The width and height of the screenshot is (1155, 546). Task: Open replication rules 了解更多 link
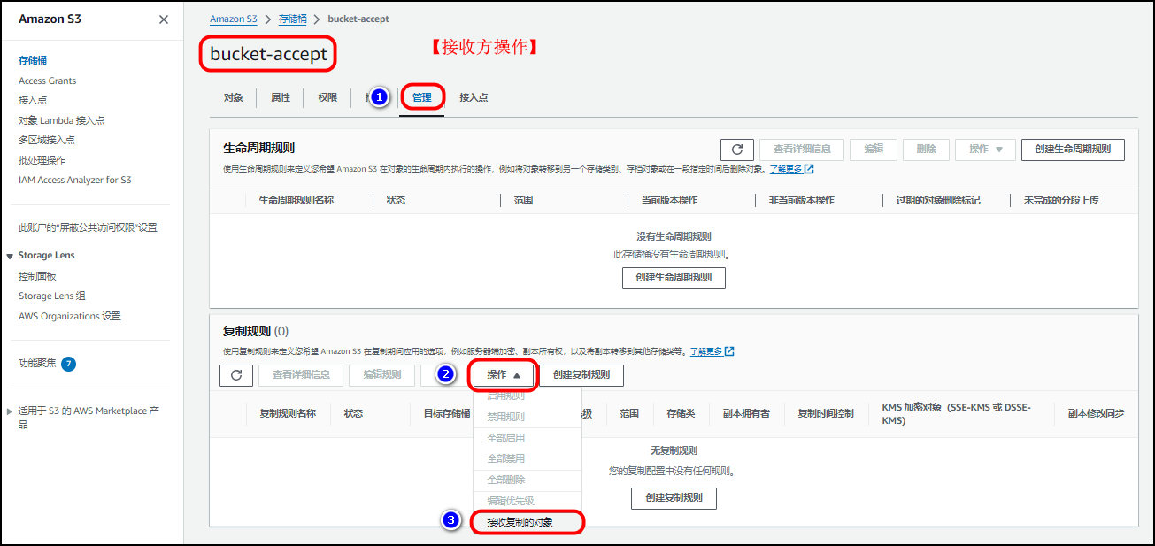(x=706, y=351)
